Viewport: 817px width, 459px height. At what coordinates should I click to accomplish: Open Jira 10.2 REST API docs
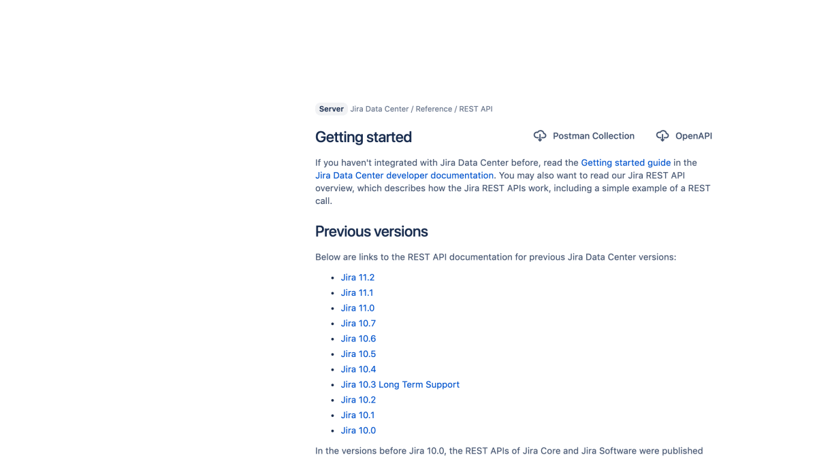(x=358, y=400)
